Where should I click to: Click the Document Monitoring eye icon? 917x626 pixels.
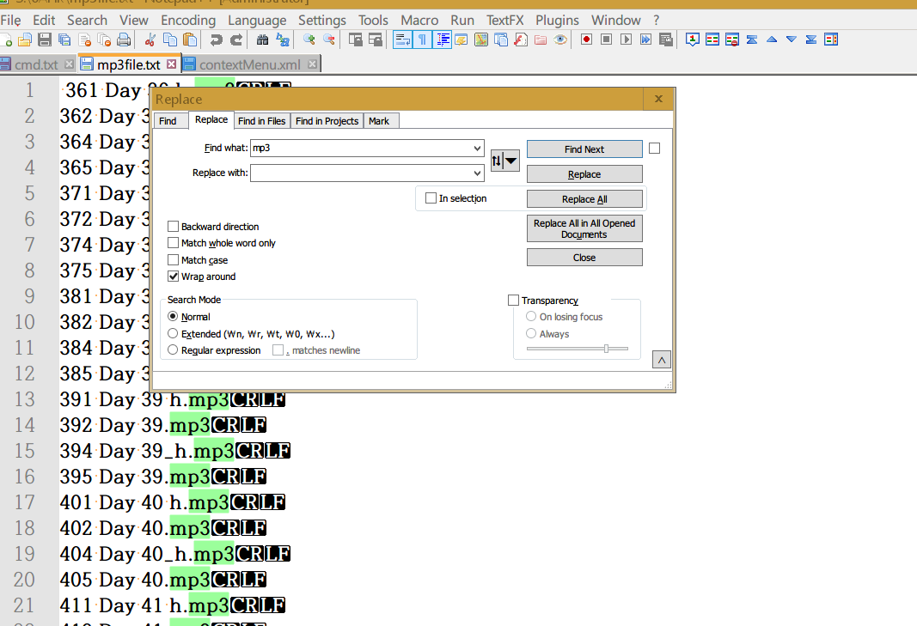coord(560,40)
